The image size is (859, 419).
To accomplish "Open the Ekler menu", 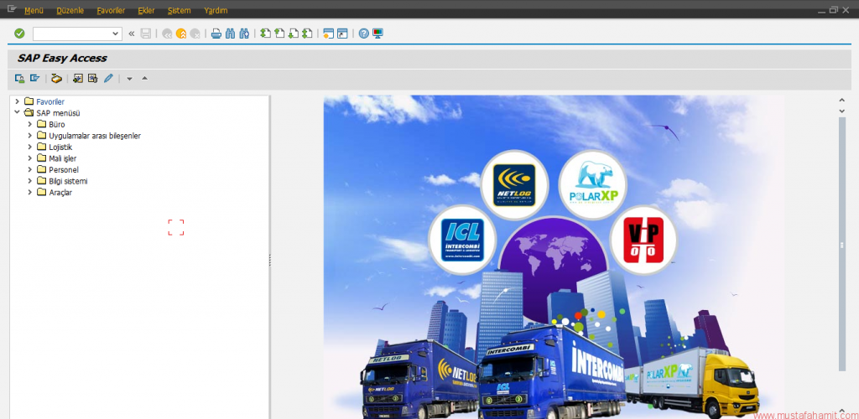I will click(x=146, y=10).
